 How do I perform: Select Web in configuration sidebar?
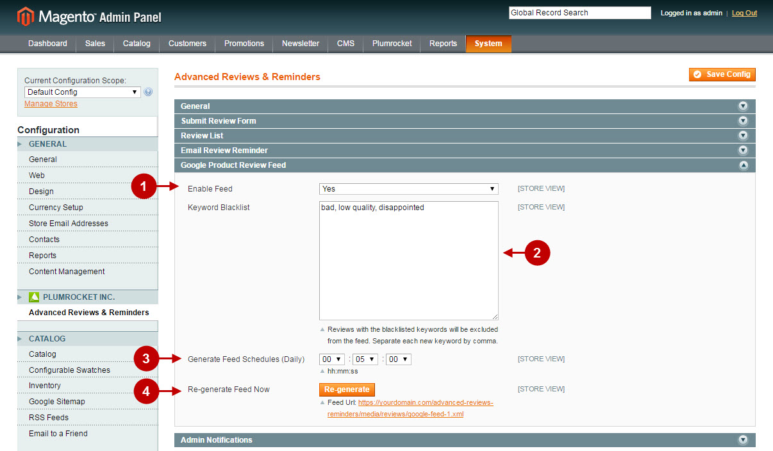tap(37, 176)
